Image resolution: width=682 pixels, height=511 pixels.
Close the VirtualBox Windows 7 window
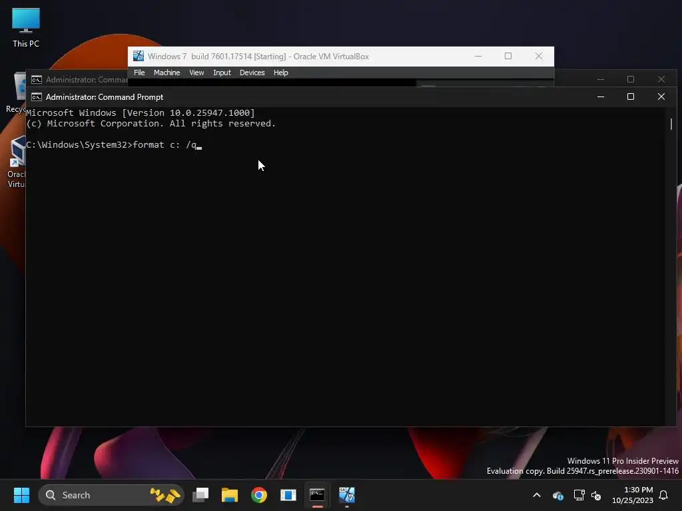538,56
